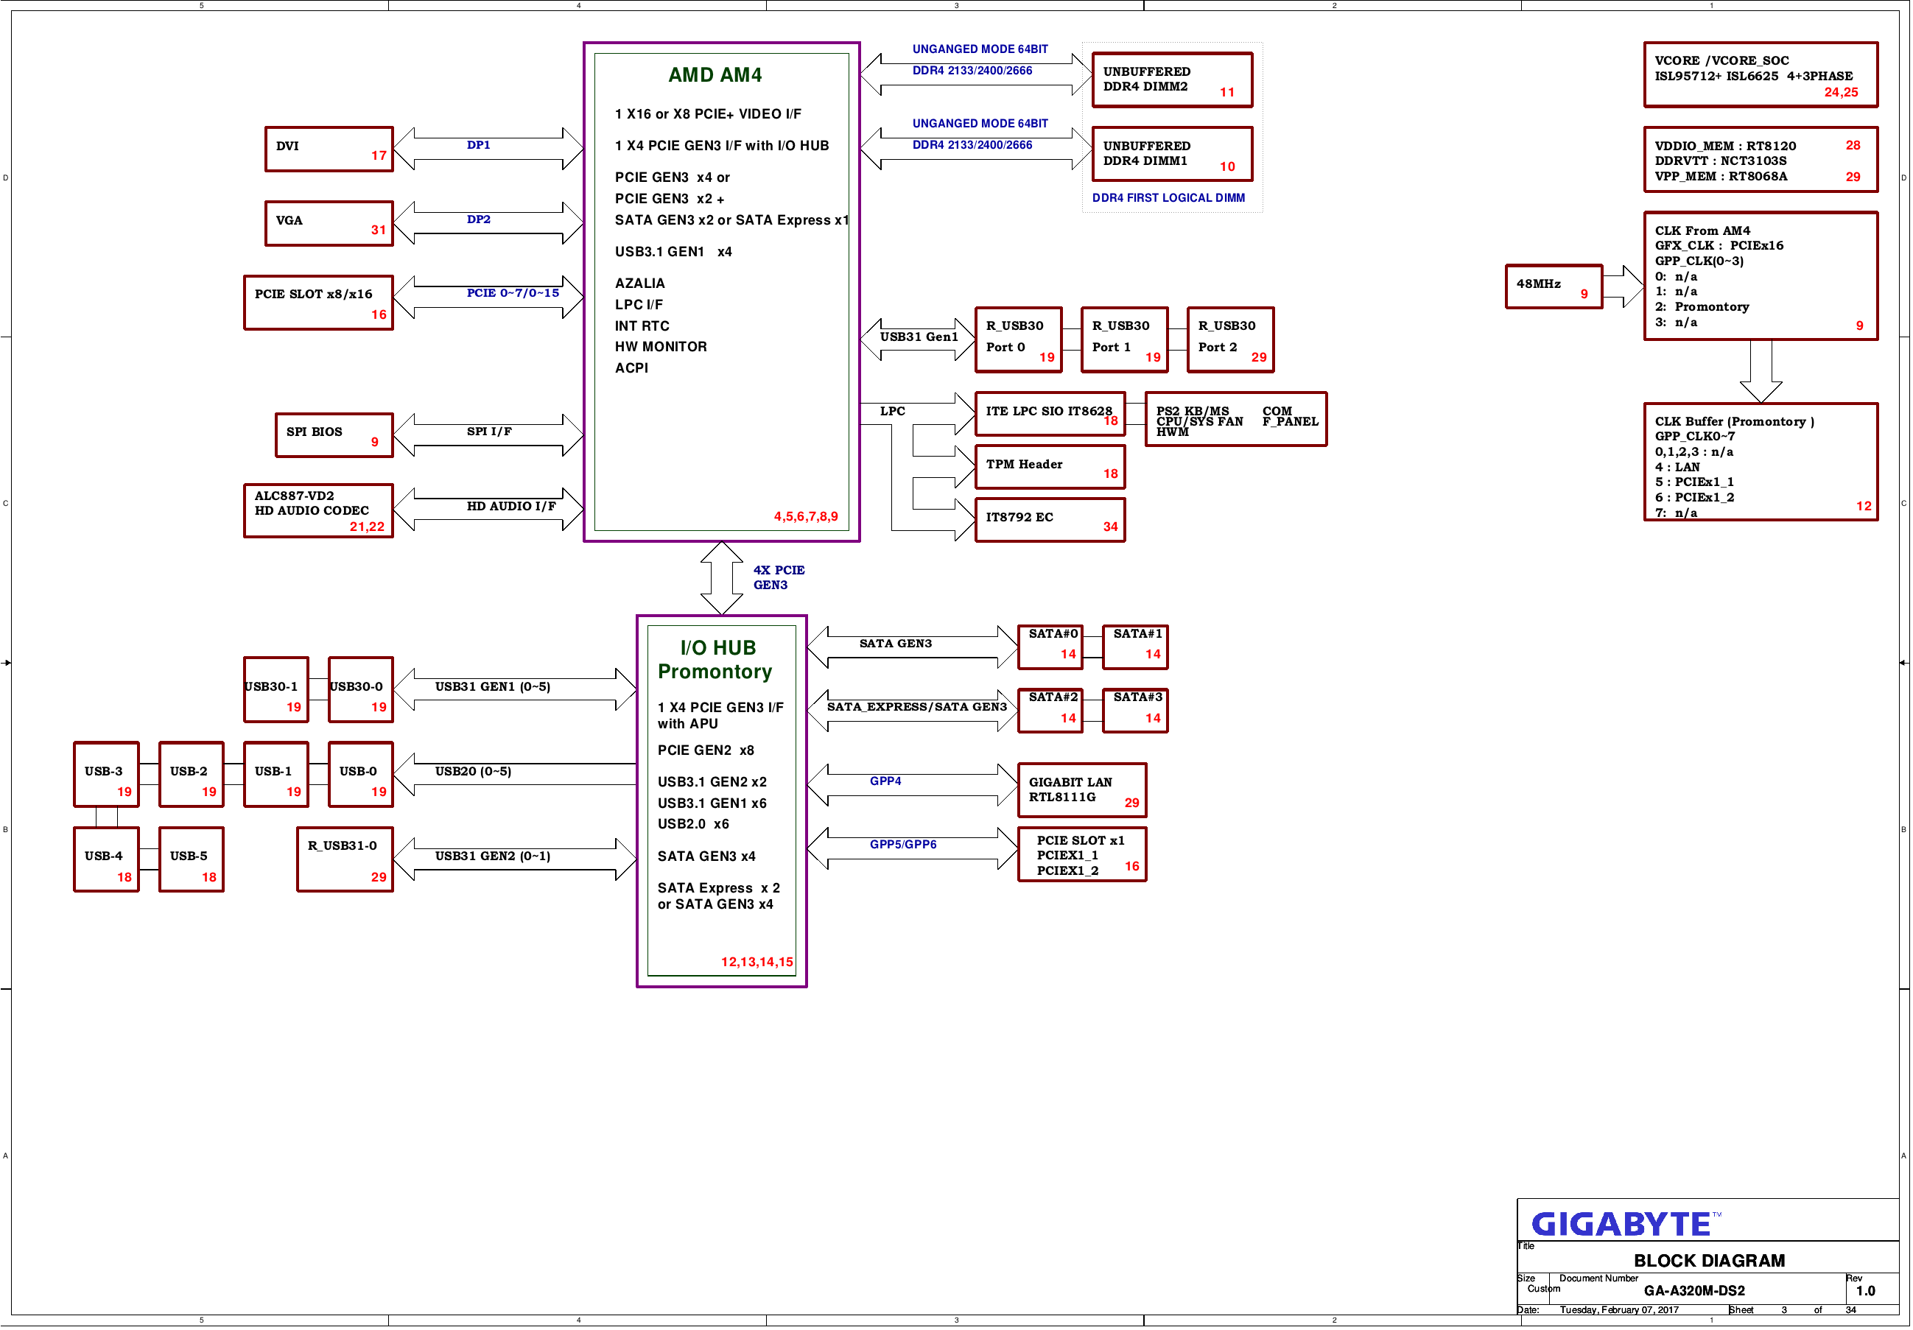Click the R_USB31-0 port block
This screenshot has width=1913, height=1330.
click(344, 859)
